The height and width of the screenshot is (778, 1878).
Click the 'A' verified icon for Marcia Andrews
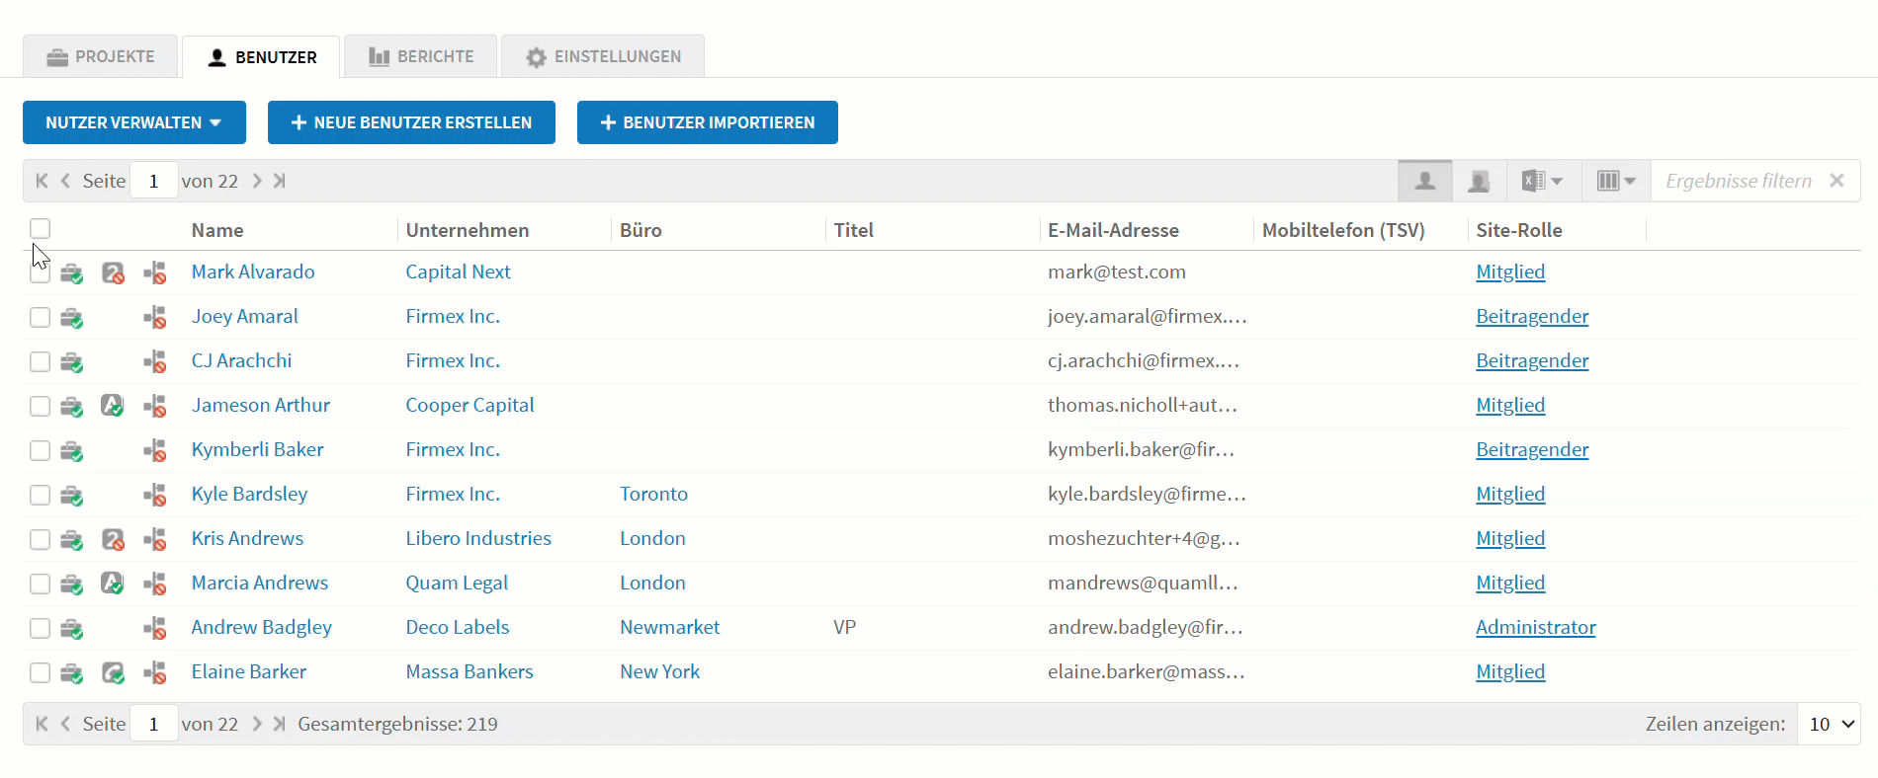tap(113, 583)
